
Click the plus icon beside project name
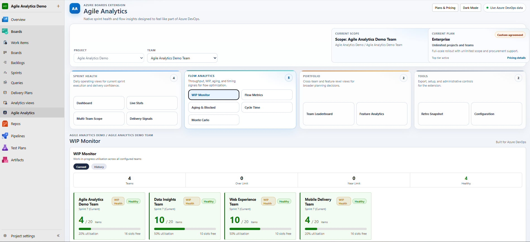click(58, 6)
